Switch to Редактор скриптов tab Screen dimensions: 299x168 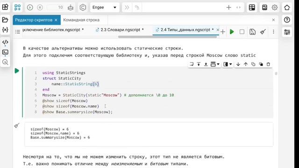coord(34,20)
